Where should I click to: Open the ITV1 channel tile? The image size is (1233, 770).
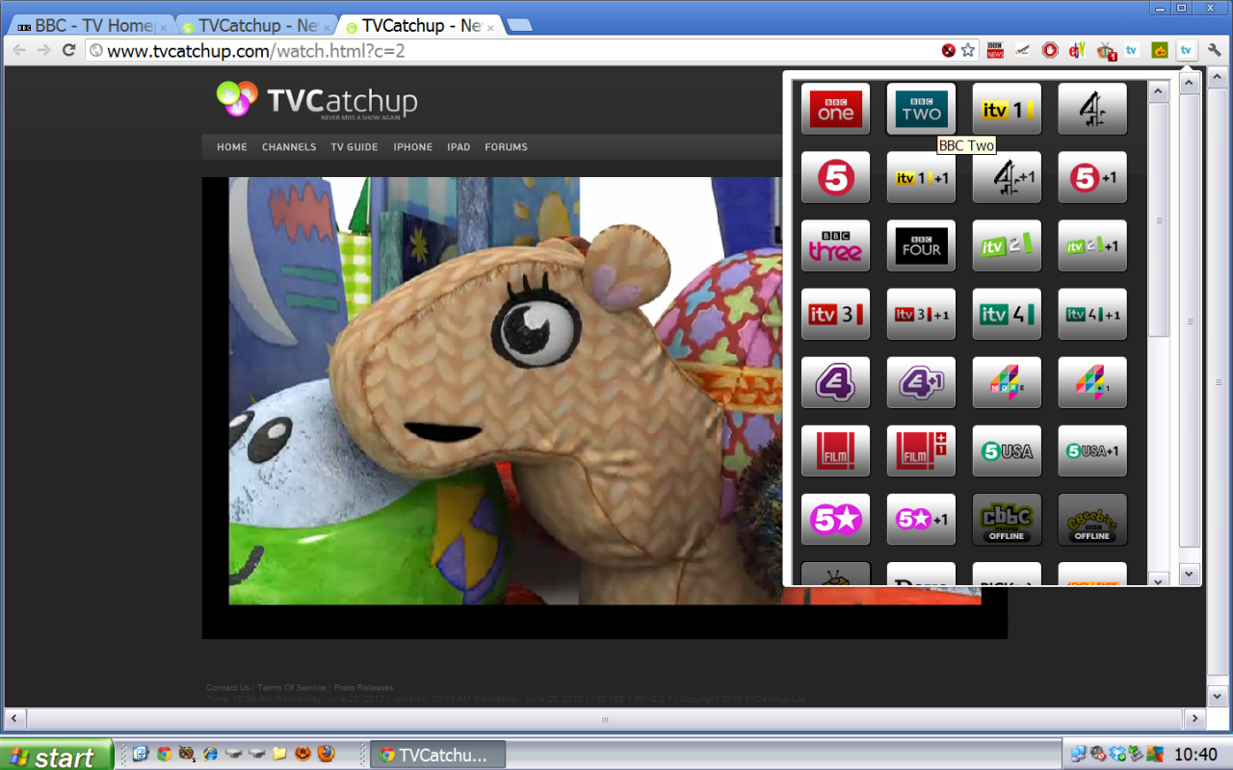coord(1007,109)
